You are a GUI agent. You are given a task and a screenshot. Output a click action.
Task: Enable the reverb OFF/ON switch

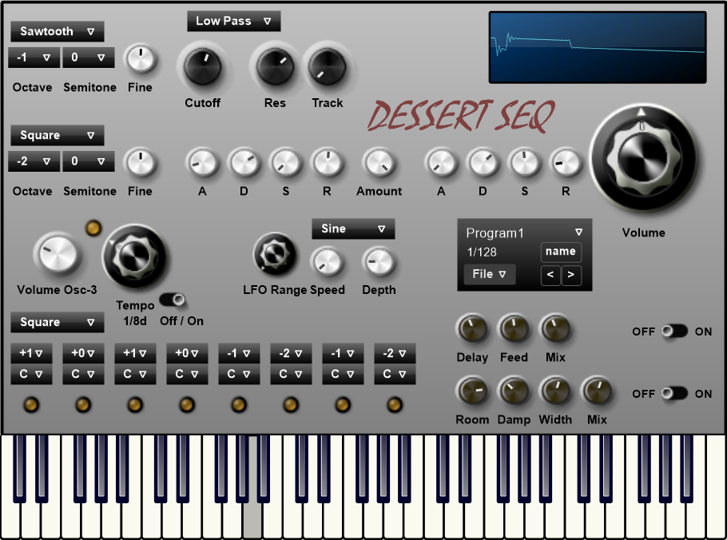(x=674, y=394)
